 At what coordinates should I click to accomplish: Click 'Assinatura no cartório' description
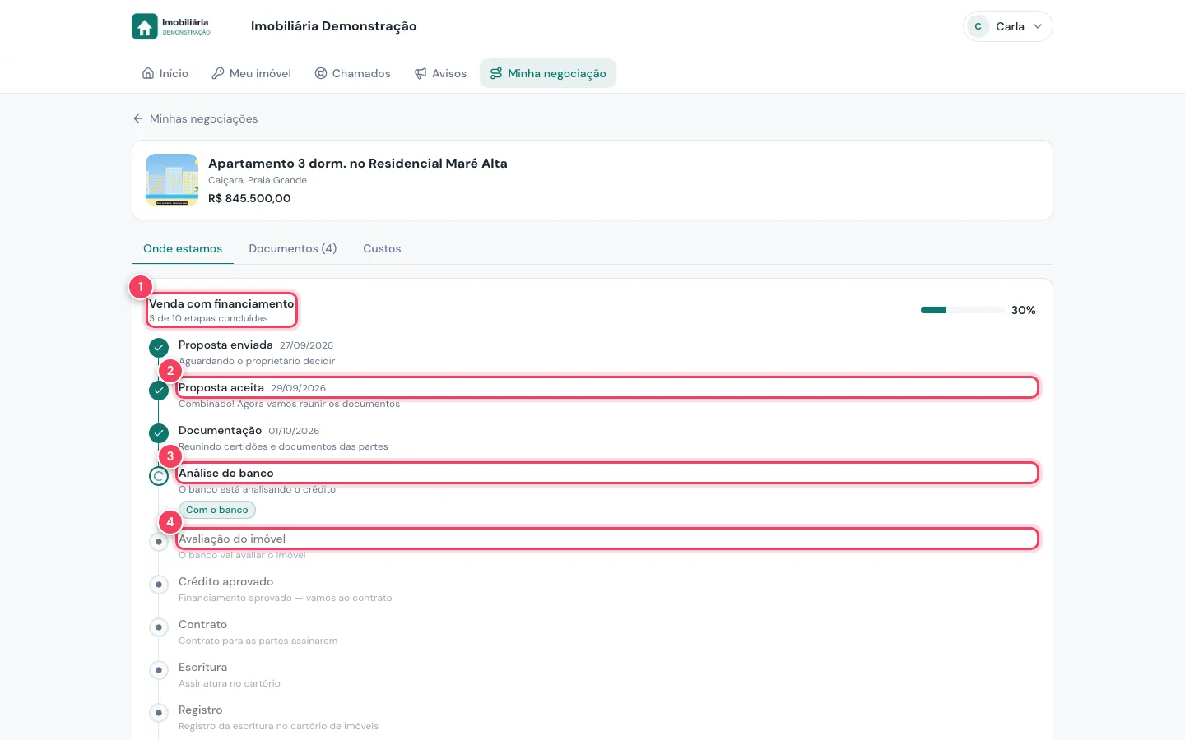[230, 683]
